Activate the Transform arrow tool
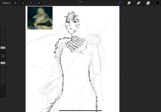Screen dimensions: 161x112 (39, 3)
